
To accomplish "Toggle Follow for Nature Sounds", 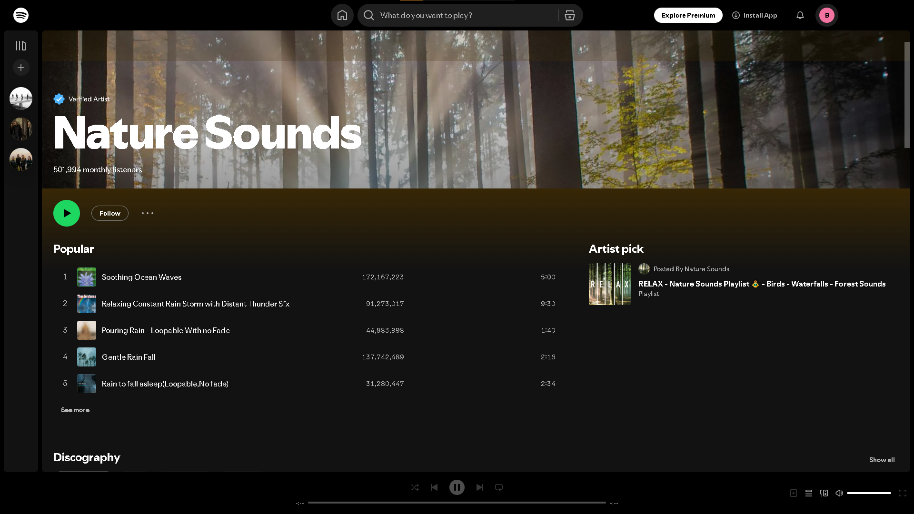I will tap(109, 213).
